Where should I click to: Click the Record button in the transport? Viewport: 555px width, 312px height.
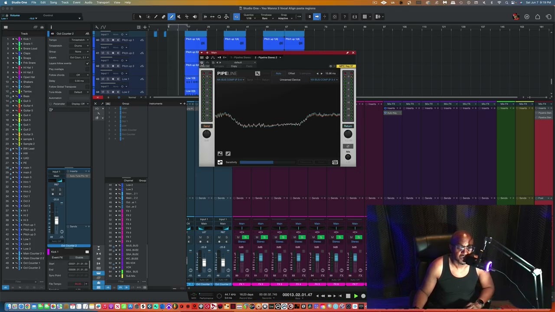[x=363, y=296]
